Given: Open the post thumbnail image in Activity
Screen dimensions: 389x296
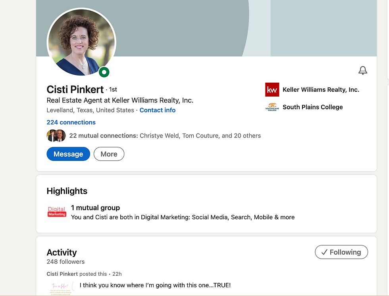Looking at the screenshot, I should (x=61, y=288).
